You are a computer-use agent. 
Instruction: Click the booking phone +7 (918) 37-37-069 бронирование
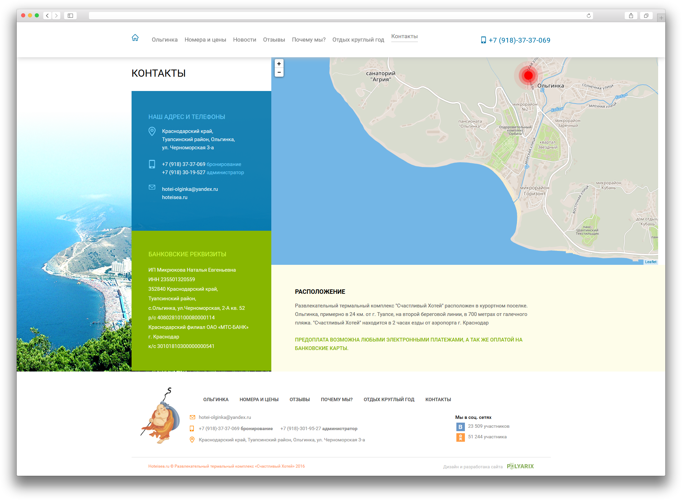(201, 164)
